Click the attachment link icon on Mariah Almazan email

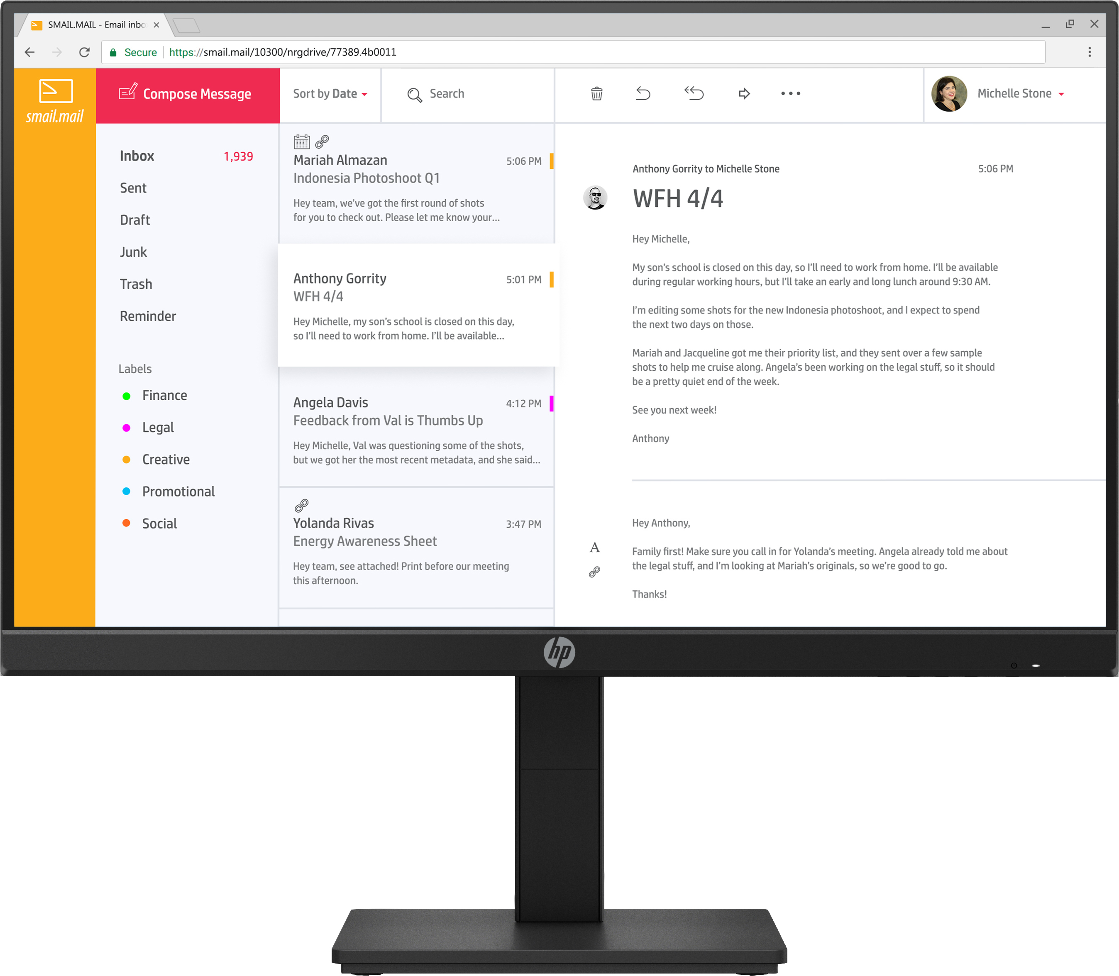coord(323,142)
